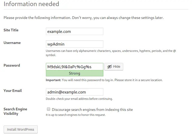
Task: Click the Strong password strength indicator
Action: point(75,73)
